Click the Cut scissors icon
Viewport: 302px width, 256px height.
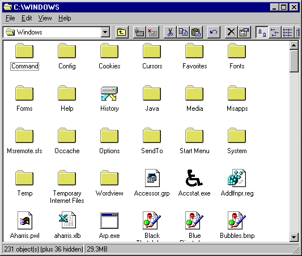tap(170, 32)
